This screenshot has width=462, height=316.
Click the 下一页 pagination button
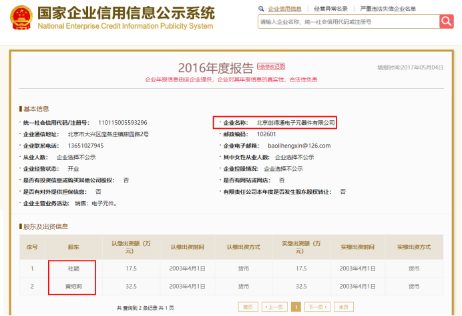[x=317, y=307]
